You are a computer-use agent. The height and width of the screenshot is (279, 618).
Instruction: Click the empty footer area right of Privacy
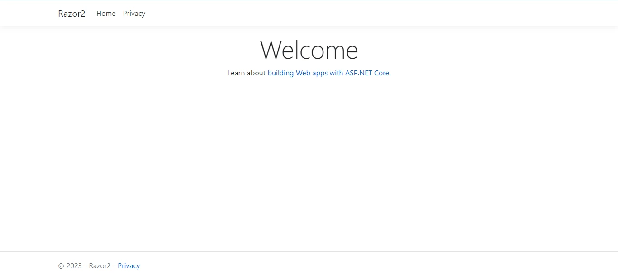(x=362, y=266)
